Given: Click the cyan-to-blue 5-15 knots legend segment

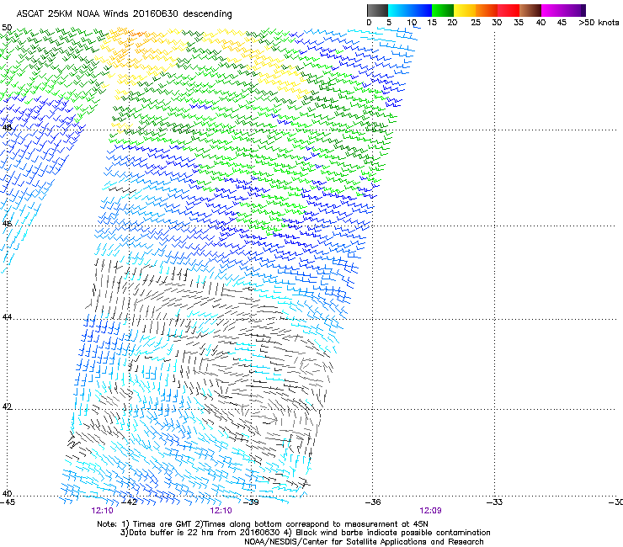Looking at the screenshot, I should point(410,10).
